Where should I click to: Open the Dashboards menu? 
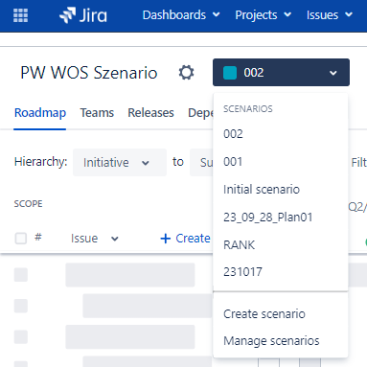coord(181,15)
